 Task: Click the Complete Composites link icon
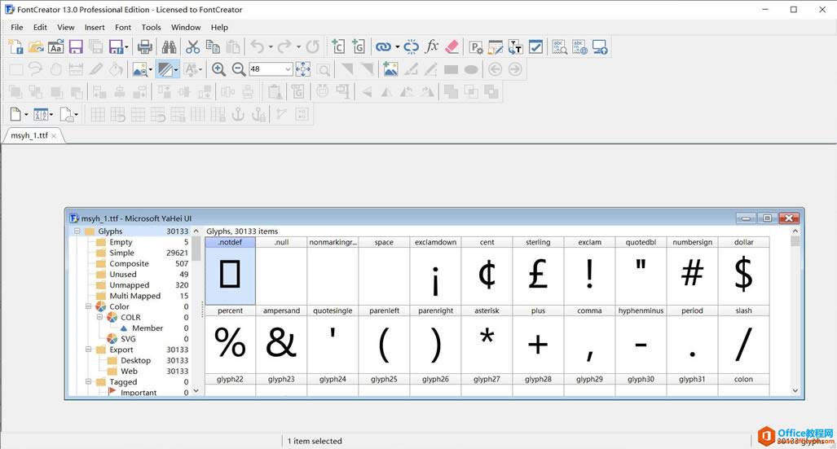[x=383, y=47]
